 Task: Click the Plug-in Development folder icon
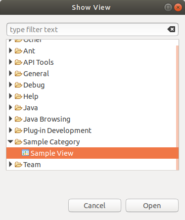pyautogui.click(x=18, y=131)
